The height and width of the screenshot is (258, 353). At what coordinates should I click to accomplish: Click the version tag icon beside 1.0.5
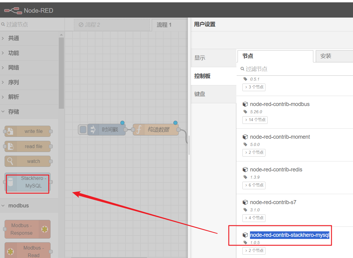click(245, 243)
